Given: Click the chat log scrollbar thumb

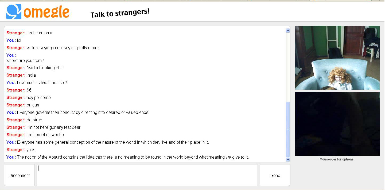Looking at the screenshot, I should [x=288, y=129].
